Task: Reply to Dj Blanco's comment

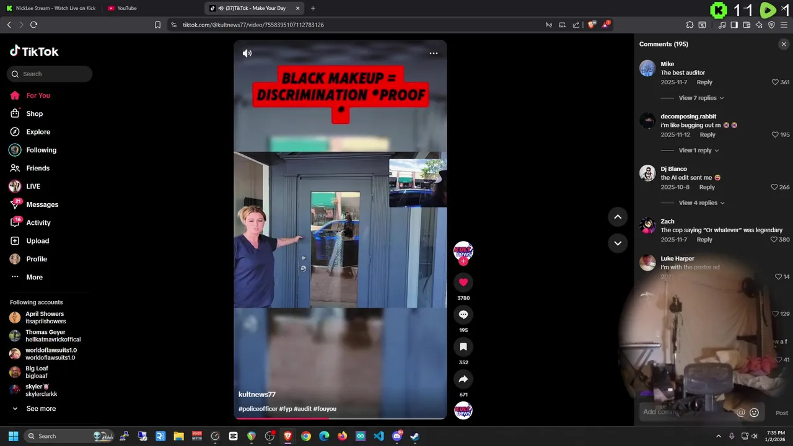Action: point(707,187)
